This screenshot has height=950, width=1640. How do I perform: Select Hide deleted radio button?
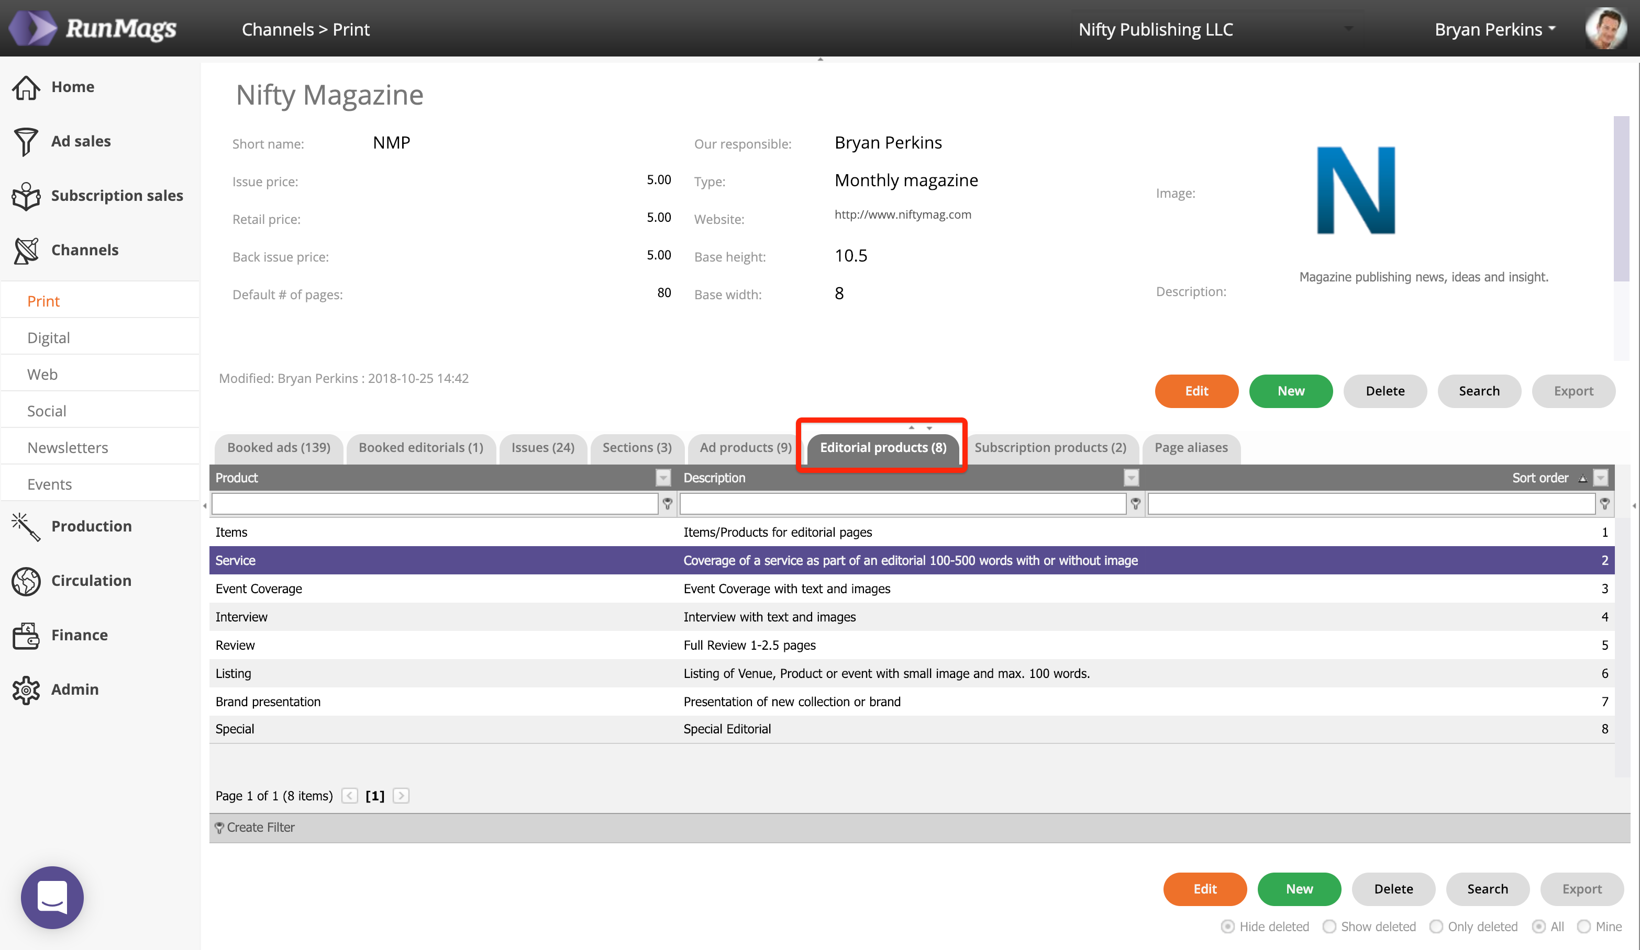click(1227, 926)
